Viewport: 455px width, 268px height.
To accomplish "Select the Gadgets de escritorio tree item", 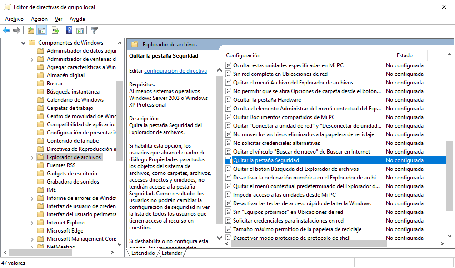I will pos(72,174).
